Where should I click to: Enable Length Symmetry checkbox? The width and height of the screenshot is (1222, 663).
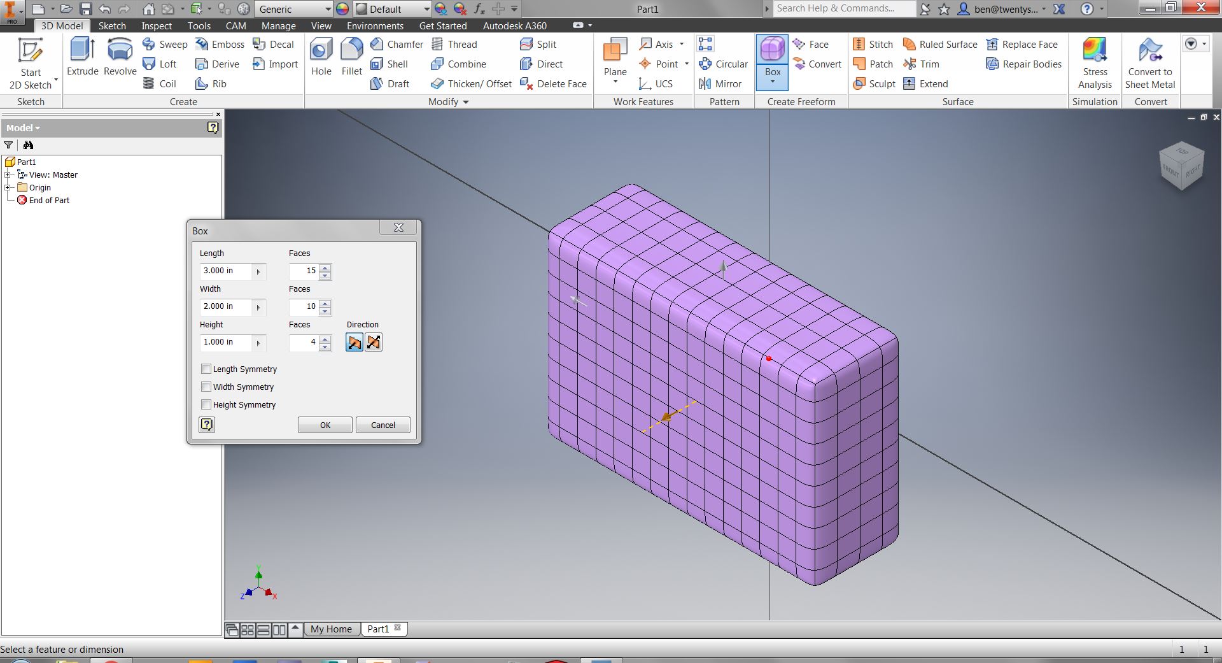pyautogui.click(x=206, y=369)
